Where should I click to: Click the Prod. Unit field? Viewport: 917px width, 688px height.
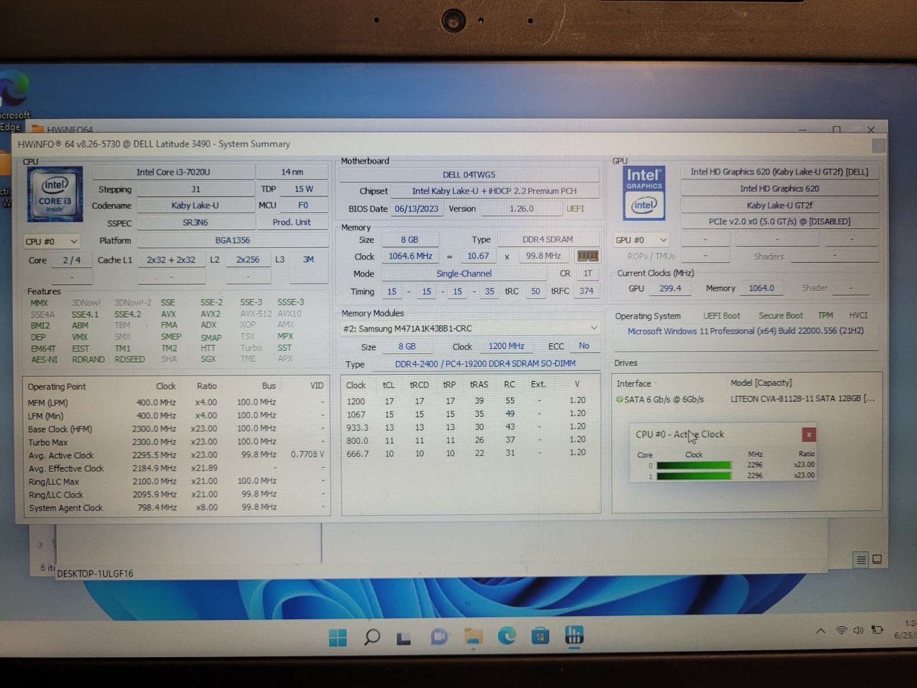pos(292,222)
